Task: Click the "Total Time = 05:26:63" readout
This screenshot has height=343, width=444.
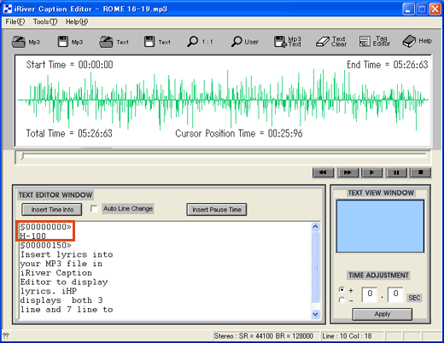Action: click(69, 133)
